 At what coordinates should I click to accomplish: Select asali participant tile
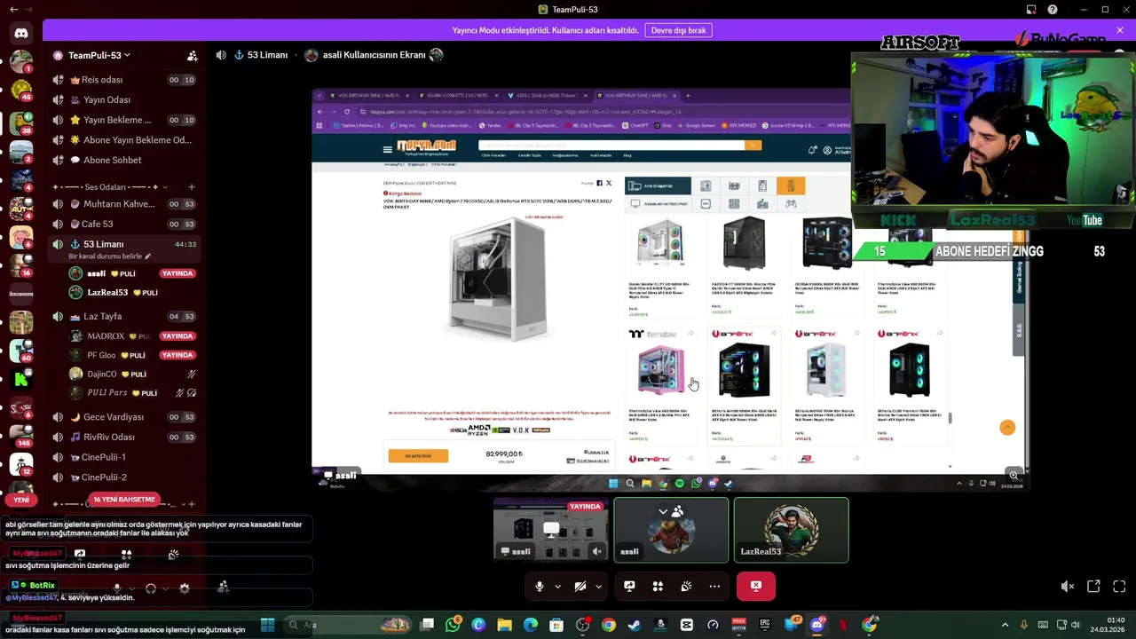(671, 530)
